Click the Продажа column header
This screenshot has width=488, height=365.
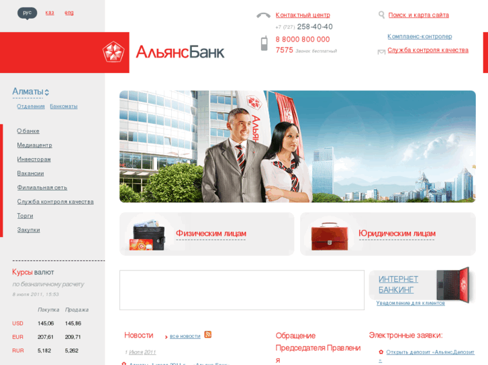coord(77,309)
